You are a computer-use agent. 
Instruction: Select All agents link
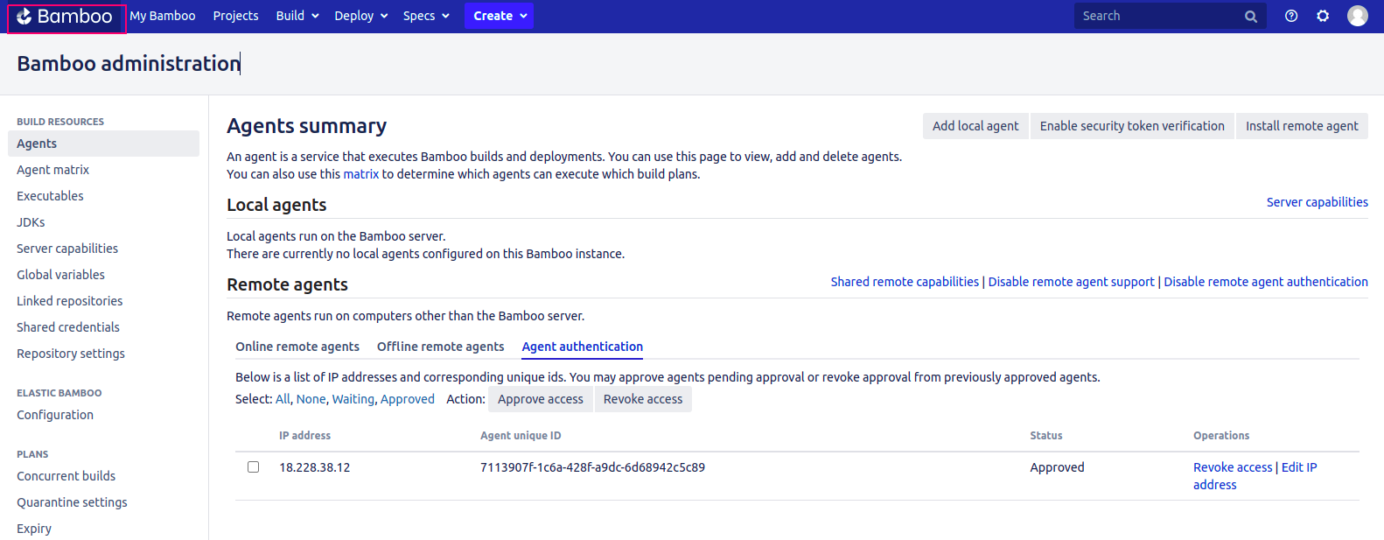click(x=283, y=399)
